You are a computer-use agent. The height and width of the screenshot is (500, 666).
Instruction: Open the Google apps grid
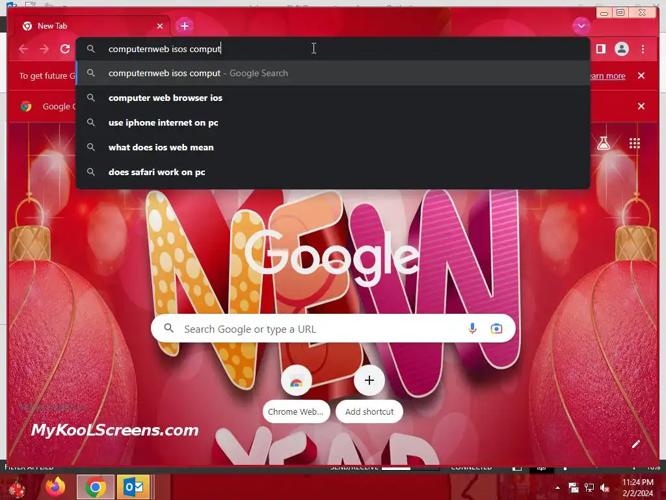(634, 143)
